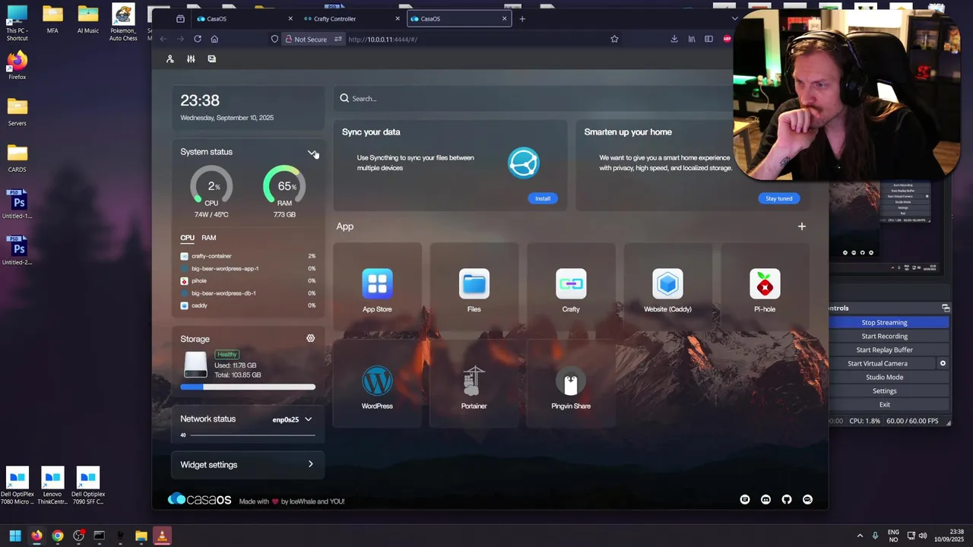Open the Discord footer icon
973x547 pixels.
coord(765,499)
